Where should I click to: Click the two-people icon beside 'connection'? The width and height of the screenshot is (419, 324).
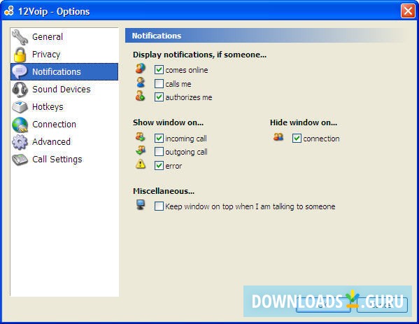coord(278,137)
